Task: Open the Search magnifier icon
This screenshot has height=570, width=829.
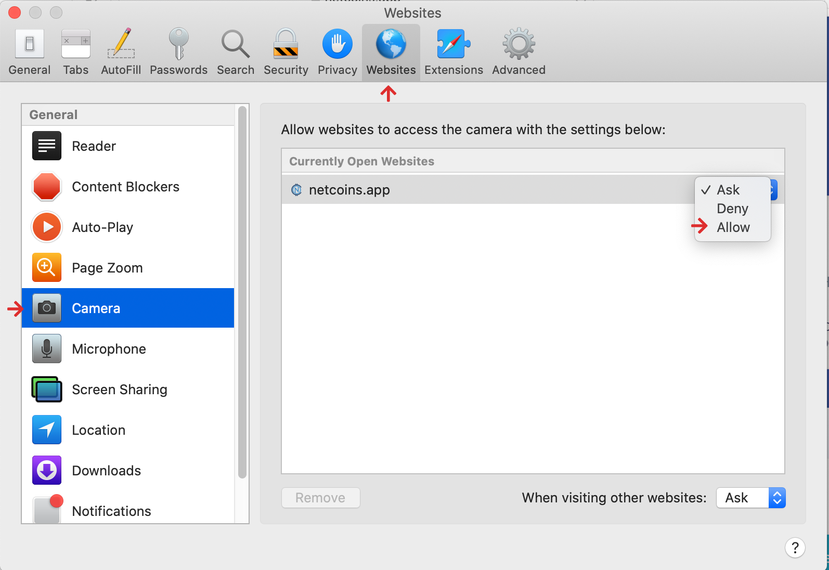Action: [236, 44]
